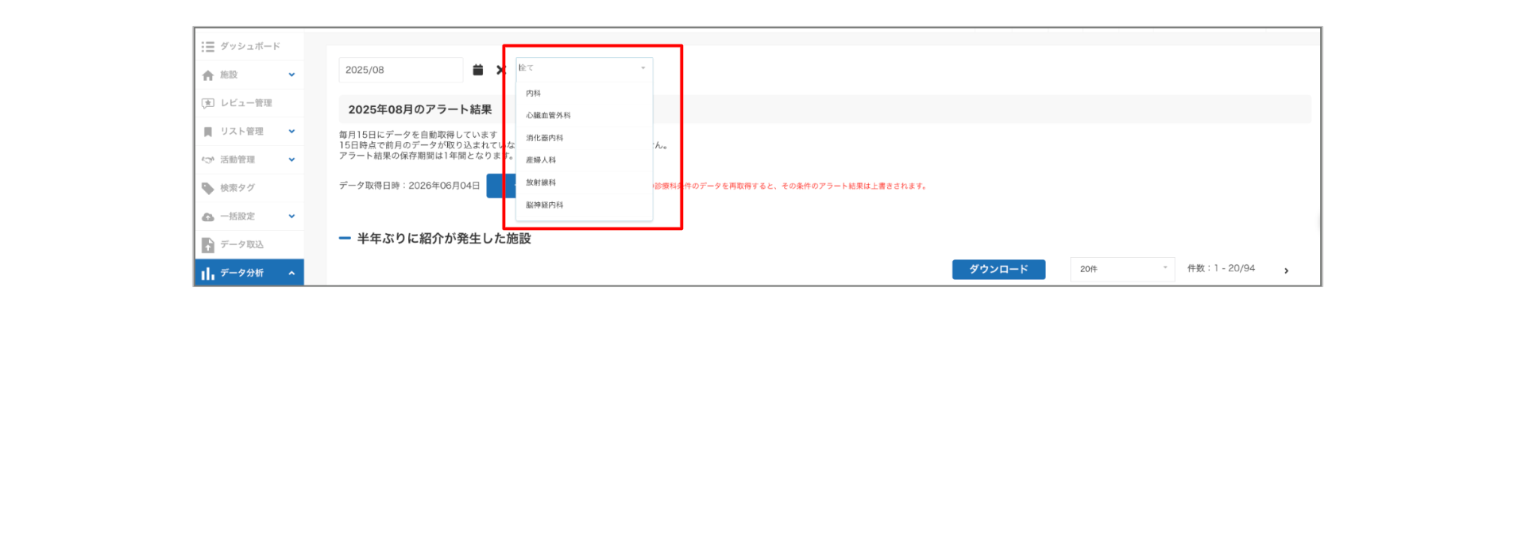
Task: Select 内科 from the dropdown list
Action: coord(584,94)
